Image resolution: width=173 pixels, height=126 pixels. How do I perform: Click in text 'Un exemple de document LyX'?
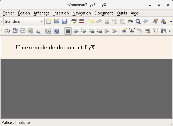pyautogui.click(x=55, y=47)
